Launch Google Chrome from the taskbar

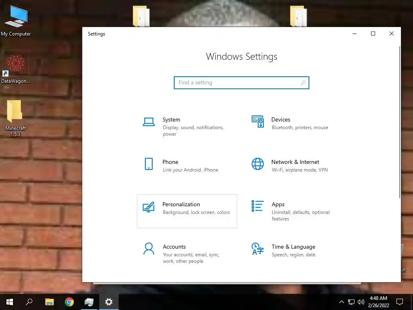69,302
